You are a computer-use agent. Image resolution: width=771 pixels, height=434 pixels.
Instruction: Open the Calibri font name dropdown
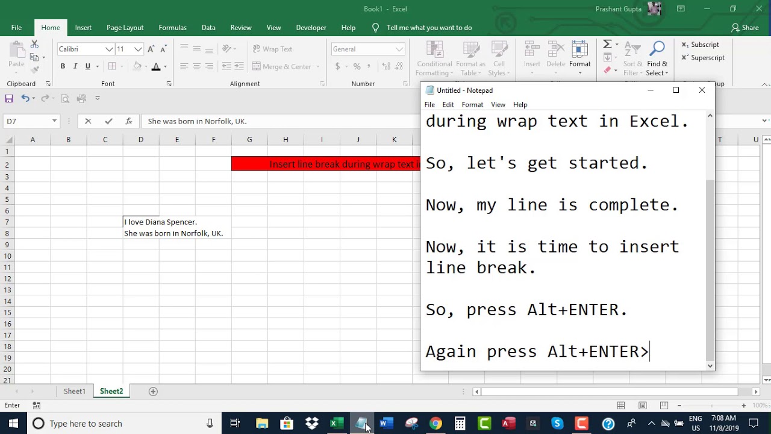point(109,49)
